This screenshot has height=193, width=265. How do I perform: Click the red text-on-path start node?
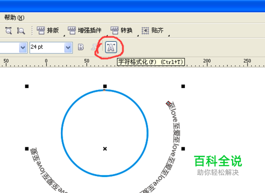click(168, 103)
